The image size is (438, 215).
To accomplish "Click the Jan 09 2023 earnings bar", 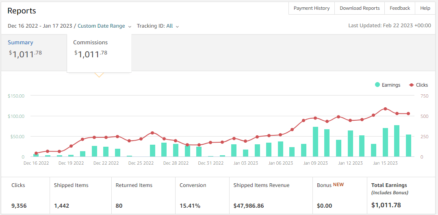I will click(x=315, y=142).
